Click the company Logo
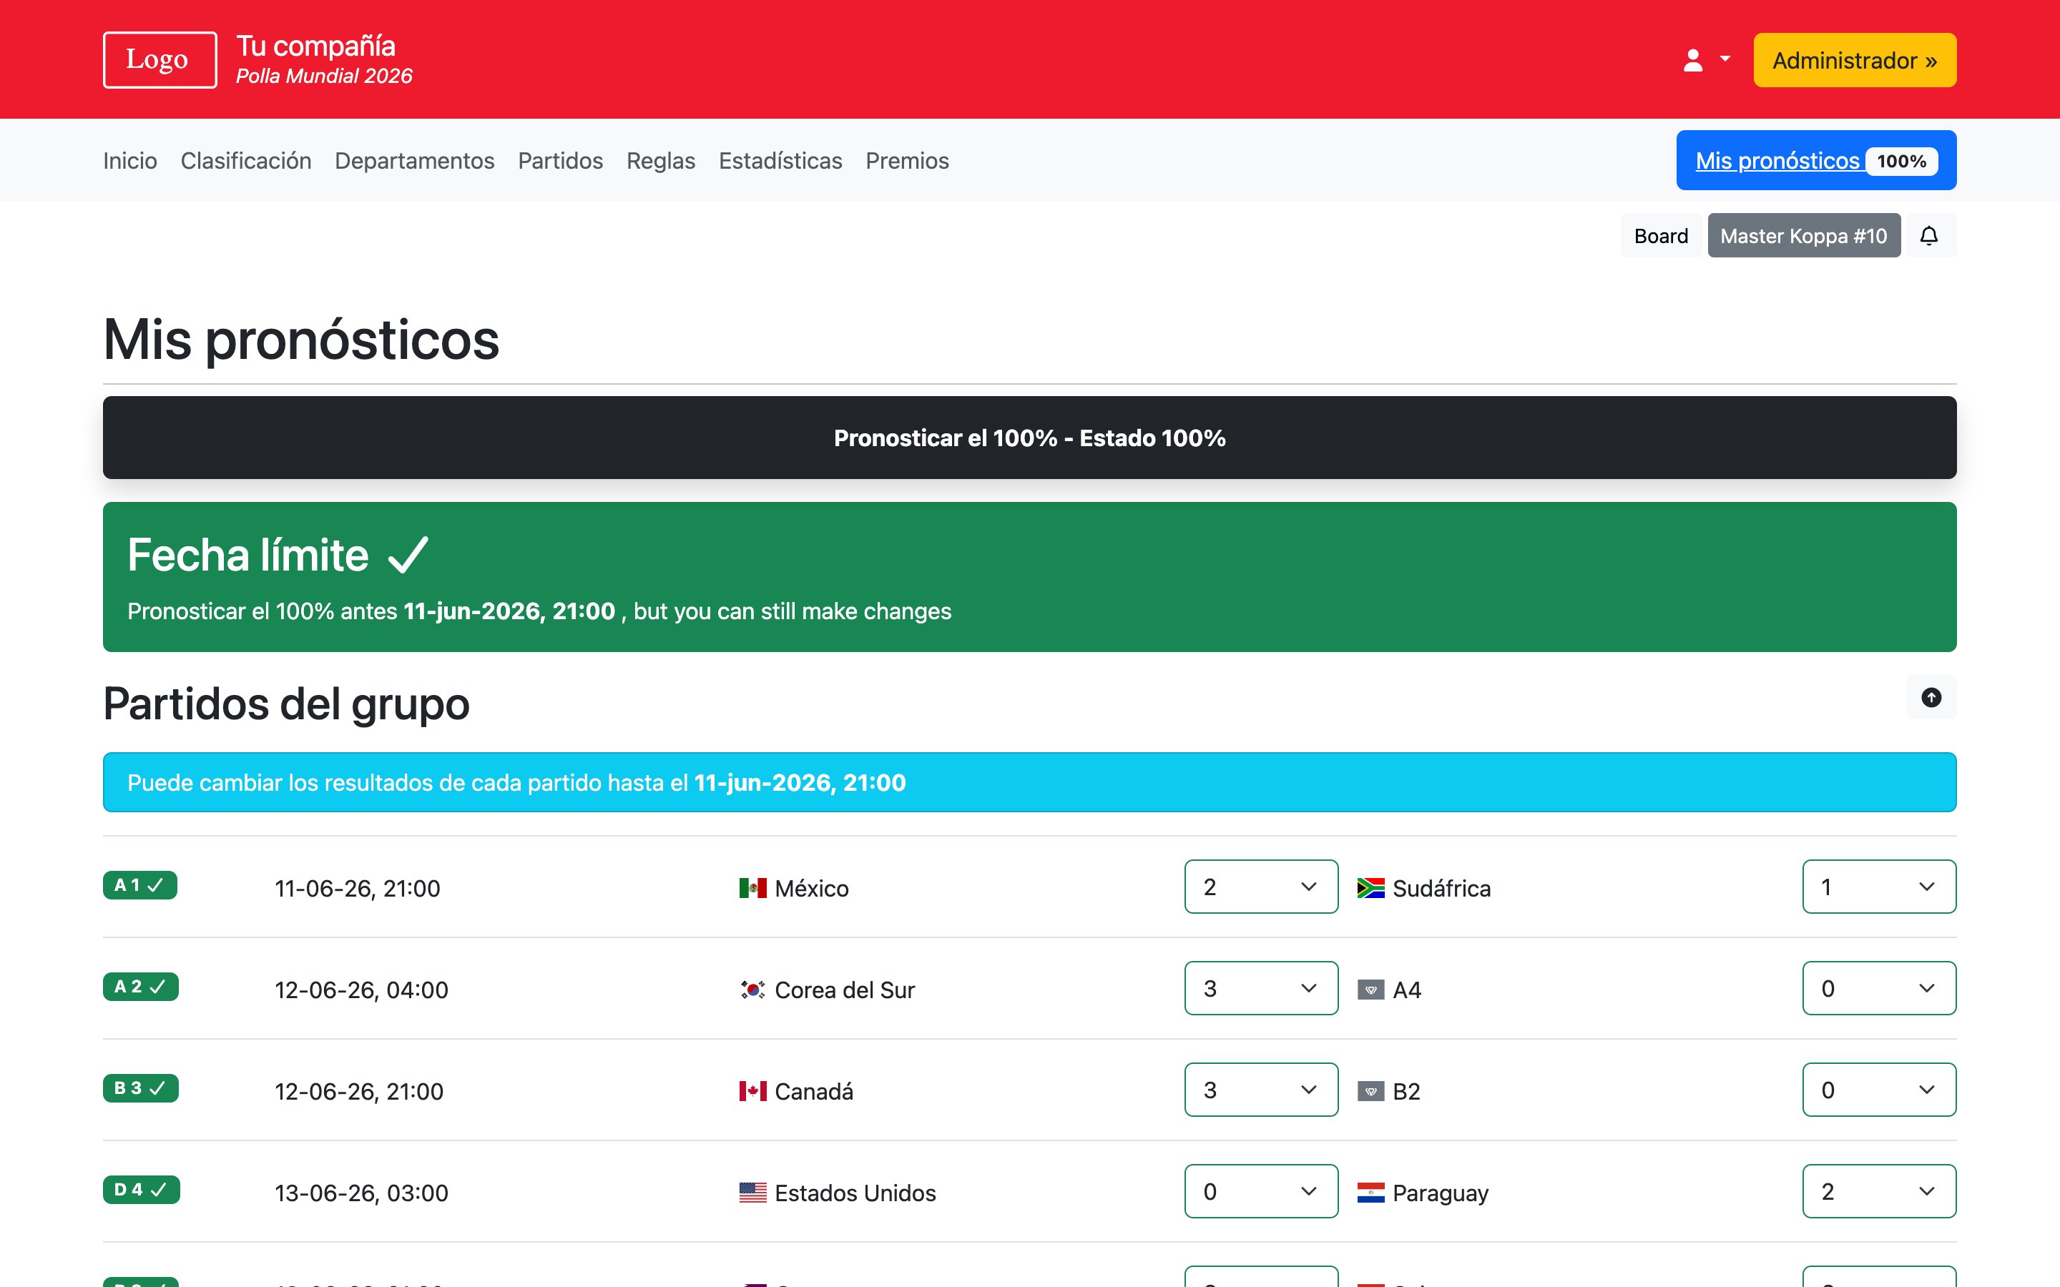The width and height of the screenshot is (2060, 1287). [x=160, y=59]
